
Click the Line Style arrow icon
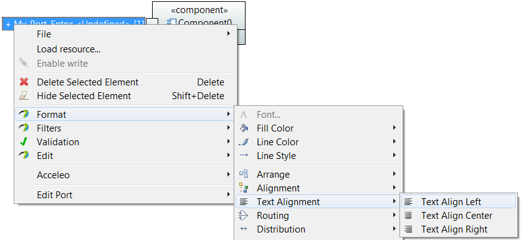244,155
